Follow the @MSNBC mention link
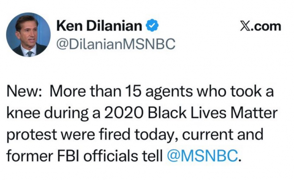 click(202, 156)
